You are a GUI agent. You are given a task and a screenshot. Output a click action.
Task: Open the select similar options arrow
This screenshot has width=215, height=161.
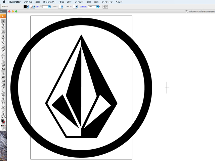(107, 7)
